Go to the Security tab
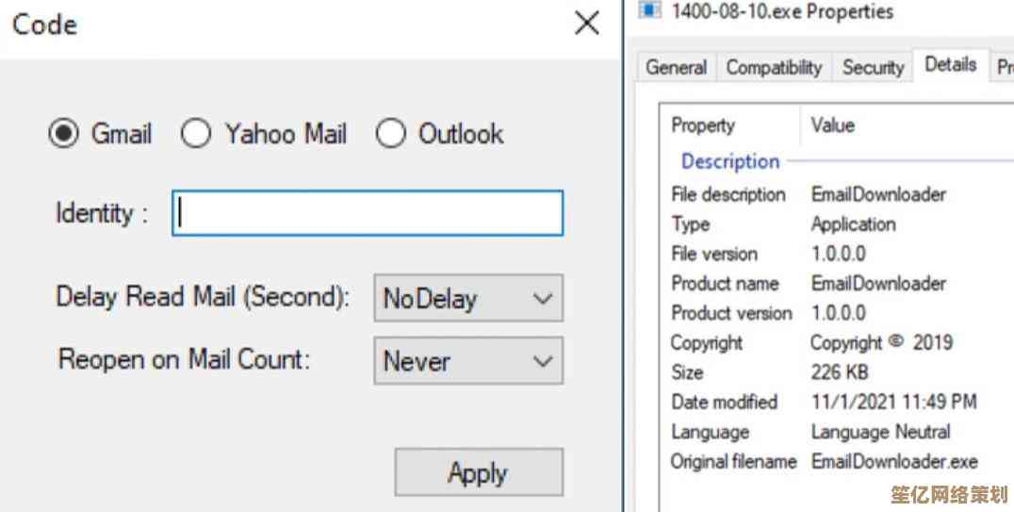The height and width of the screenshot is (512, 1014). [x=873, y=67]
